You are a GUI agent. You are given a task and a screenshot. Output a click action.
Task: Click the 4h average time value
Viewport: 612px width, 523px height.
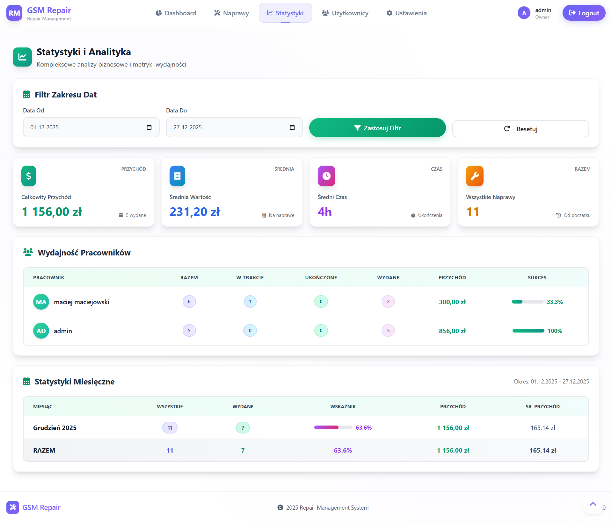(x=325, y=212)
